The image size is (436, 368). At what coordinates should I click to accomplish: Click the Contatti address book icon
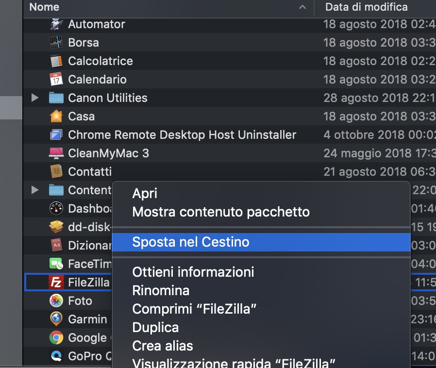click(56, 172)
